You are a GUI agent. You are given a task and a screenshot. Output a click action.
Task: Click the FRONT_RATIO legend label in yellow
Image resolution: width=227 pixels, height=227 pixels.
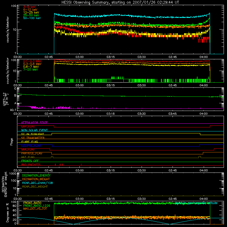(x=32, y=203)
